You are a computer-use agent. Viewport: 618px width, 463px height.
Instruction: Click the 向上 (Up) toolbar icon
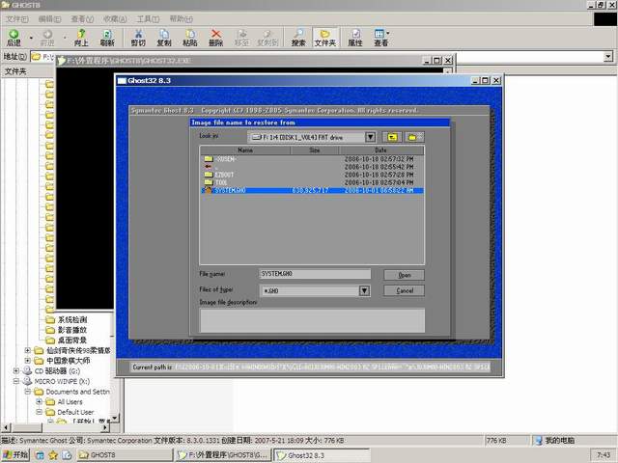tap(81, 38)
